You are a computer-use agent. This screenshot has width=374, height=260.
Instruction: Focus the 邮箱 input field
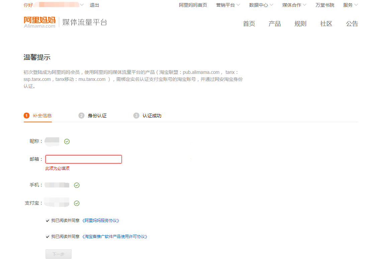(84, 159)
